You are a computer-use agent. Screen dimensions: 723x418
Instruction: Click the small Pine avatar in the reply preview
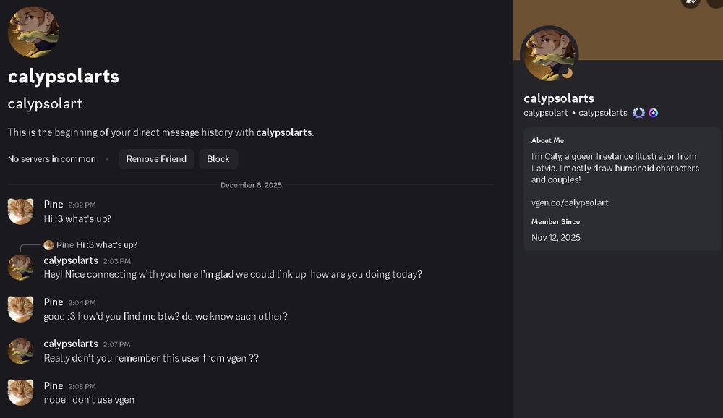point(48,245)
